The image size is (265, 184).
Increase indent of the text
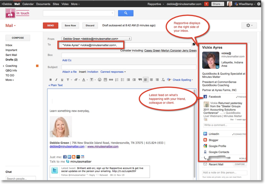(x=134, y=80)
